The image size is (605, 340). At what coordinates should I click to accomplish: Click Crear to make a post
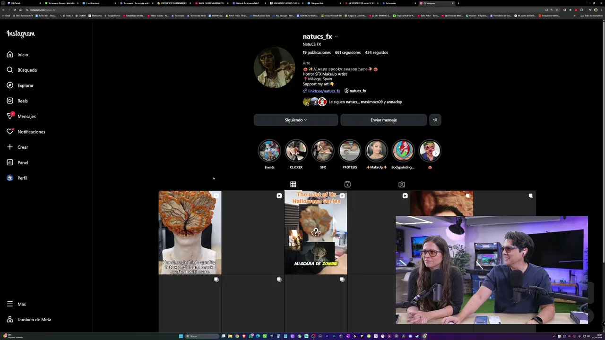pos(17,147)
